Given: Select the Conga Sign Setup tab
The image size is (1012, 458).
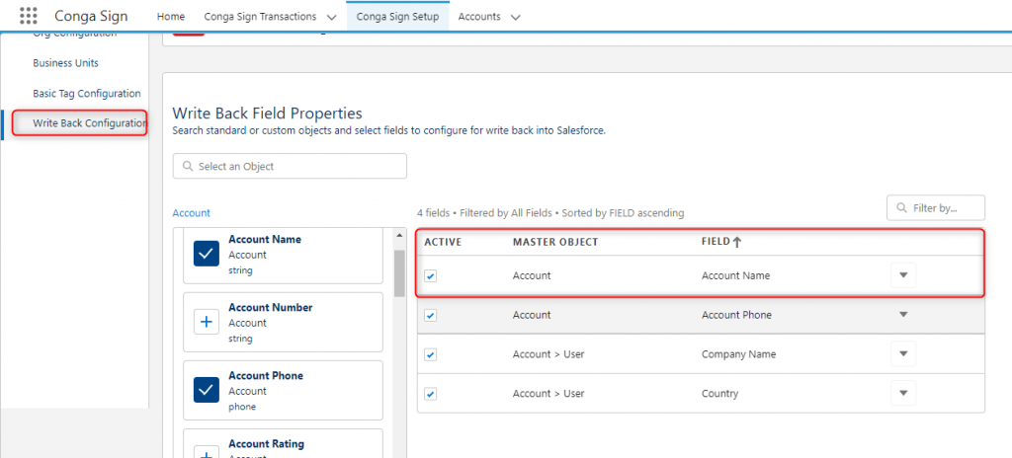Looking at the screenshot, I should [397, 17].
